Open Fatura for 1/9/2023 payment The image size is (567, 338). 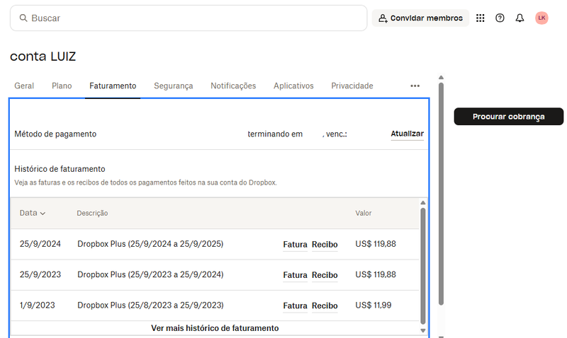coord(295,306)
